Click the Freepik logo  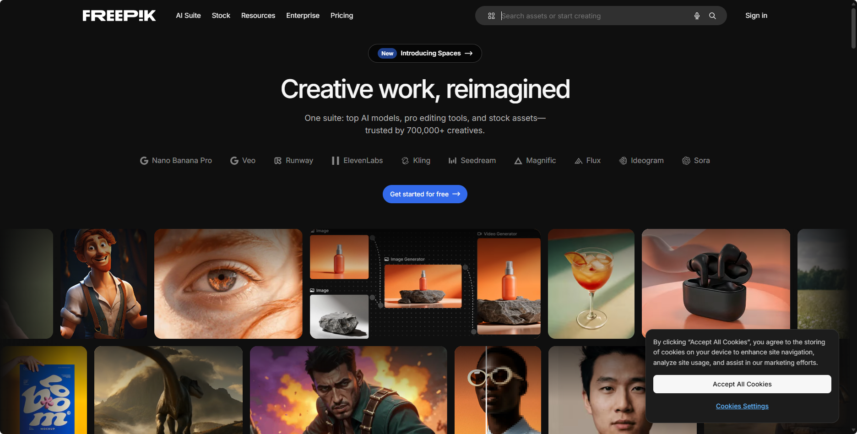[x=119, y=16]
